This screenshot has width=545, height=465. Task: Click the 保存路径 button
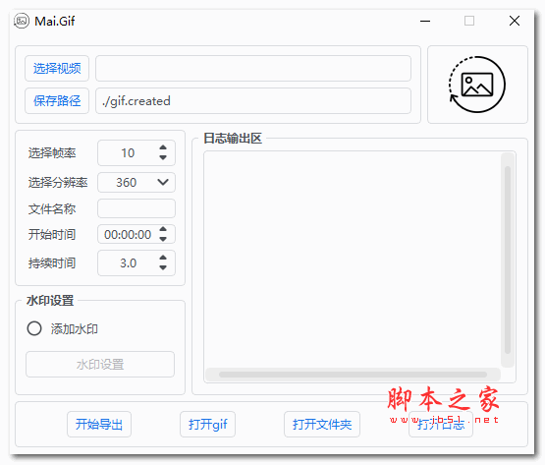tap(57, 101)
